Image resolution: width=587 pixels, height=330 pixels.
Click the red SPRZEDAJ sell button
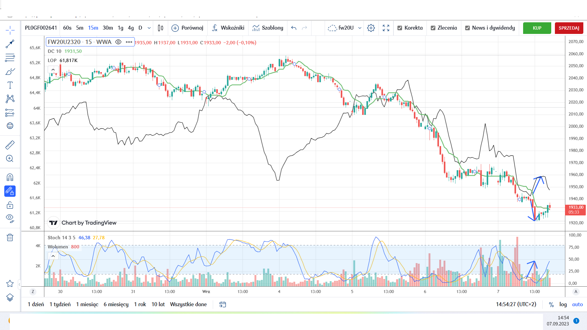[x=569, y=28]
